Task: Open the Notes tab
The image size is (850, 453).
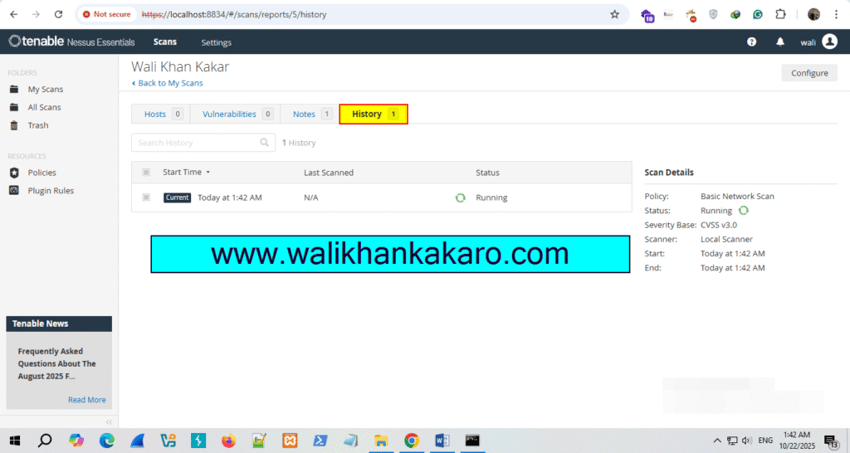Action: 310,114
